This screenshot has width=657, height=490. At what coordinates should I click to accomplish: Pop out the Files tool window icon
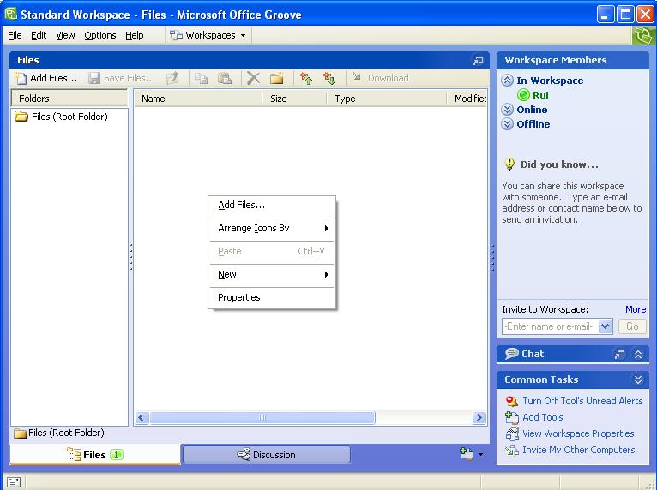[478, 60]
